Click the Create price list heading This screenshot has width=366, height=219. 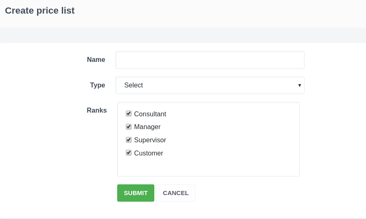[x=40, y=11]
